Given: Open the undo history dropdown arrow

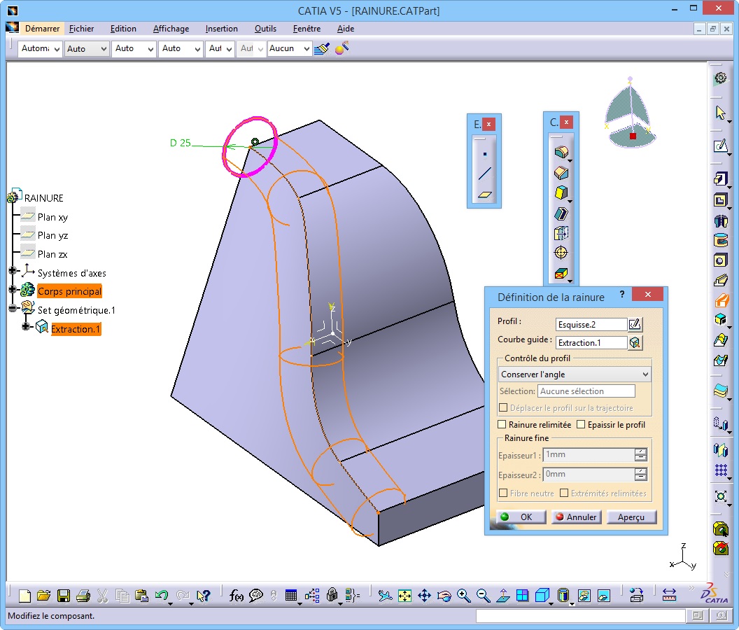Looking at the screenshot, I should point(170,603).
